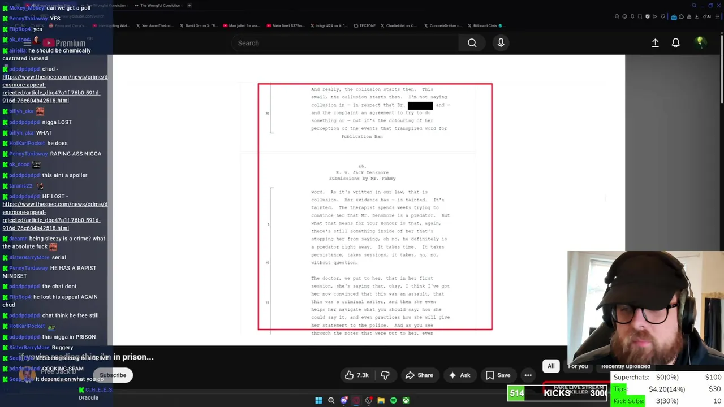Select the For you filter chip
Viewport: 724px width, 407px height.
[578, 366]
